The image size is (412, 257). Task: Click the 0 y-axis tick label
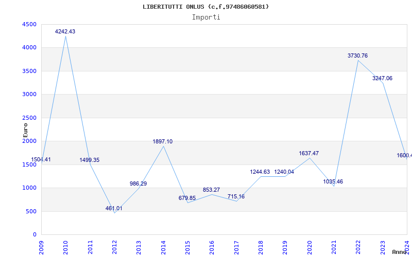click(x=35, y=235)
